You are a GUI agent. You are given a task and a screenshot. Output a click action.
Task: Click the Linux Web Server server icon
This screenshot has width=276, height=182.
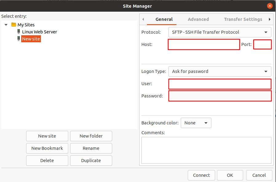pos(18,32)
